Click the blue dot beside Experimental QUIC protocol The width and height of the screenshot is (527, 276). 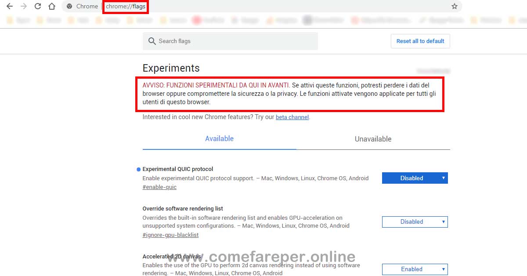(138, 169)
